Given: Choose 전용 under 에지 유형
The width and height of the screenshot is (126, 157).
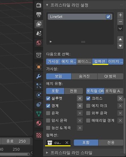Looking at the screenshot, I should click(74, 91).
